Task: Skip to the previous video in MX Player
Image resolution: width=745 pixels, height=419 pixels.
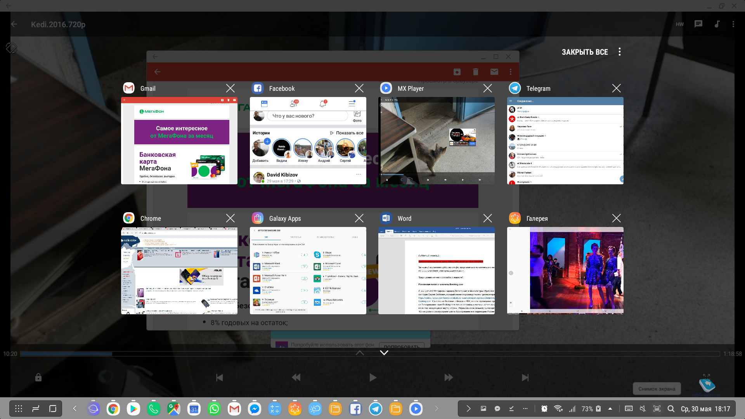Action: (x=219, y=377)
